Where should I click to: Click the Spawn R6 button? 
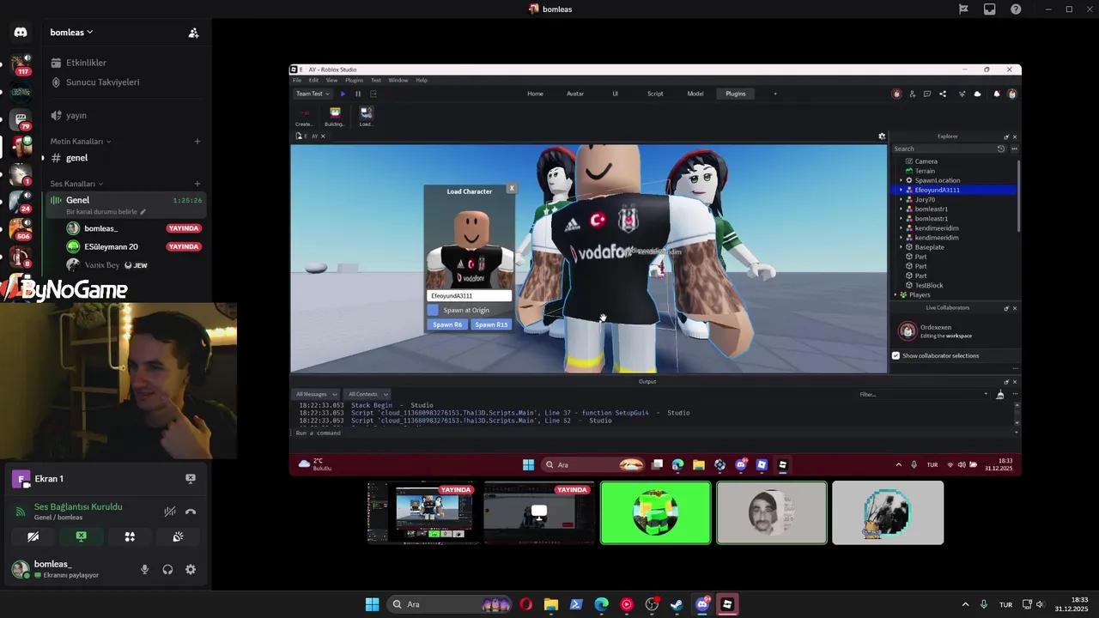coord(447,324)
